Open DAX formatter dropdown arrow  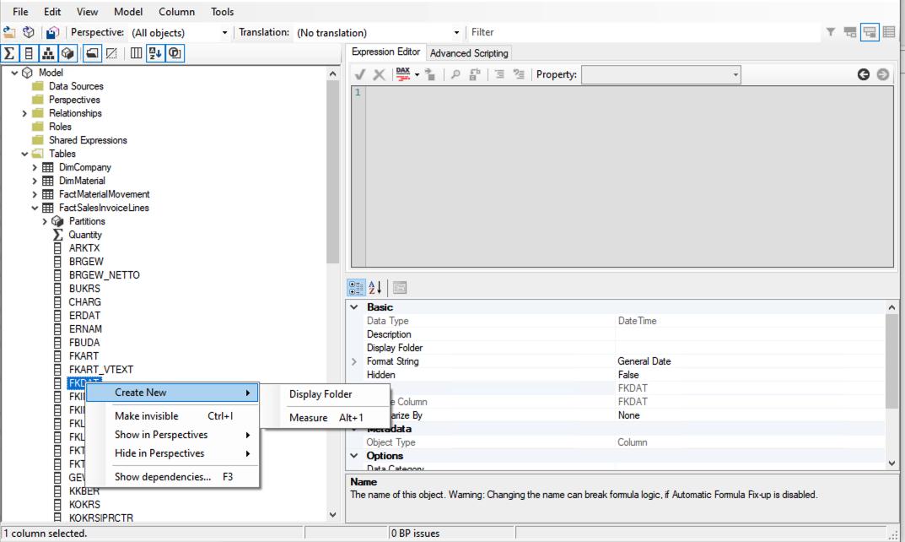tap(417, 74)
